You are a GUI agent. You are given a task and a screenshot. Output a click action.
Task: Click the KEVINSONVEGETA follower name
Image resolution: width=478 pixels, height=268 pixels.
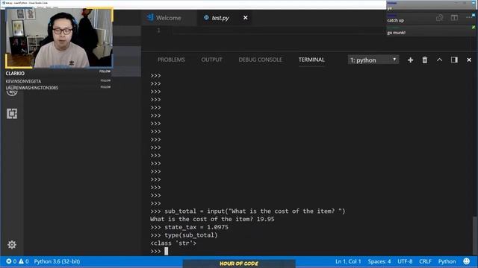(x=23, y=81)
